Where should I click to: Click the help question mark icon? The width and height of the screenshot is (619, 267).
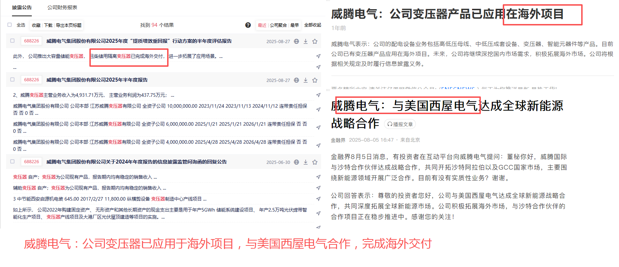248,25
